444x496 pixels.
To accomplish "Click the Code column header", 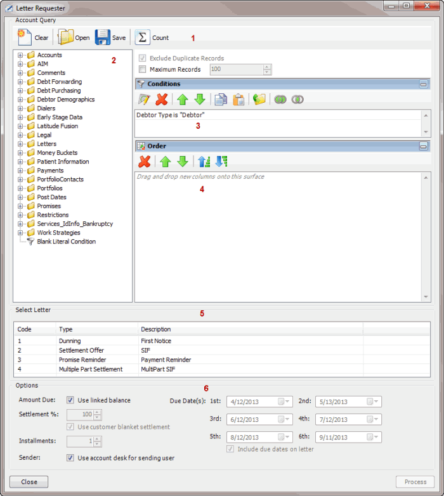I will [35, 329].
